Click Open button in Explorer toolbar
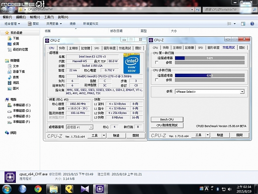The width and height of the screenshot is (258, 194). [34, 24]
